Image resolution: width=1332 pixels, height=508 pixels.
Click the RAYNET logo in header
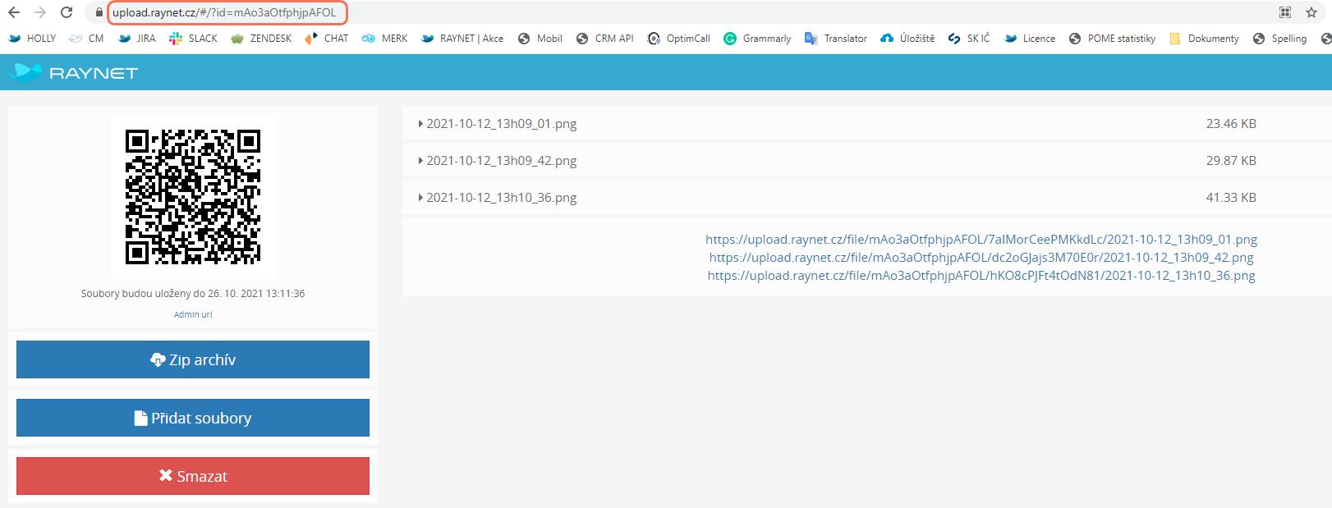(x=75, y=72)
